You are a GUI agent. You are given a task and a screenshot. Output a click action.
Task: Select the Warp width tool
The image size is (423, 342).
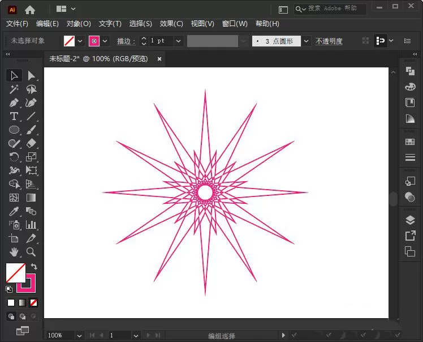pos(14,170)
